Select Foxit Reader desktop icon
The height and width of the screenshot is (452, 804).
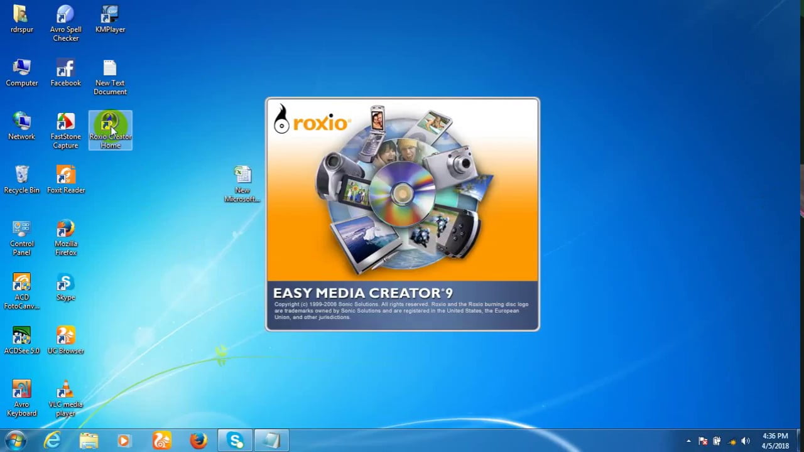point(65,180)
